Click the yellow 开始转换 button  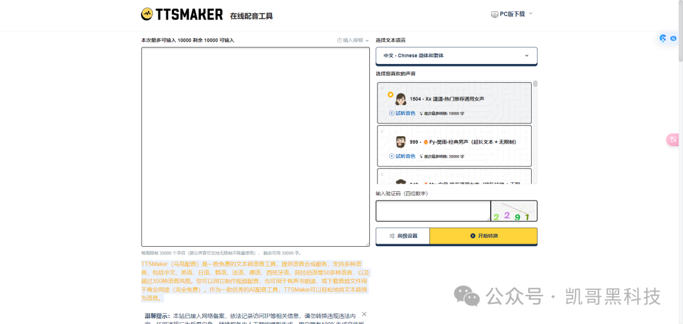coord(484,236)
